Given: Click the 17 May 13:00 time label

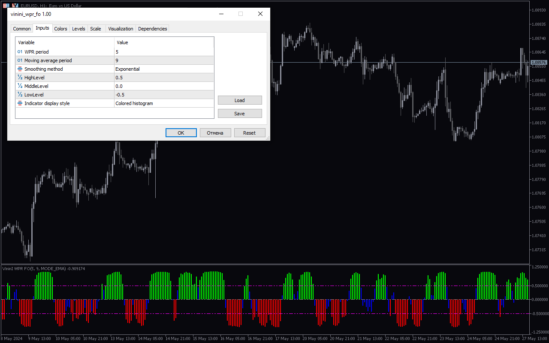Looking at the screenshot, I should click(x=289, y=338).
